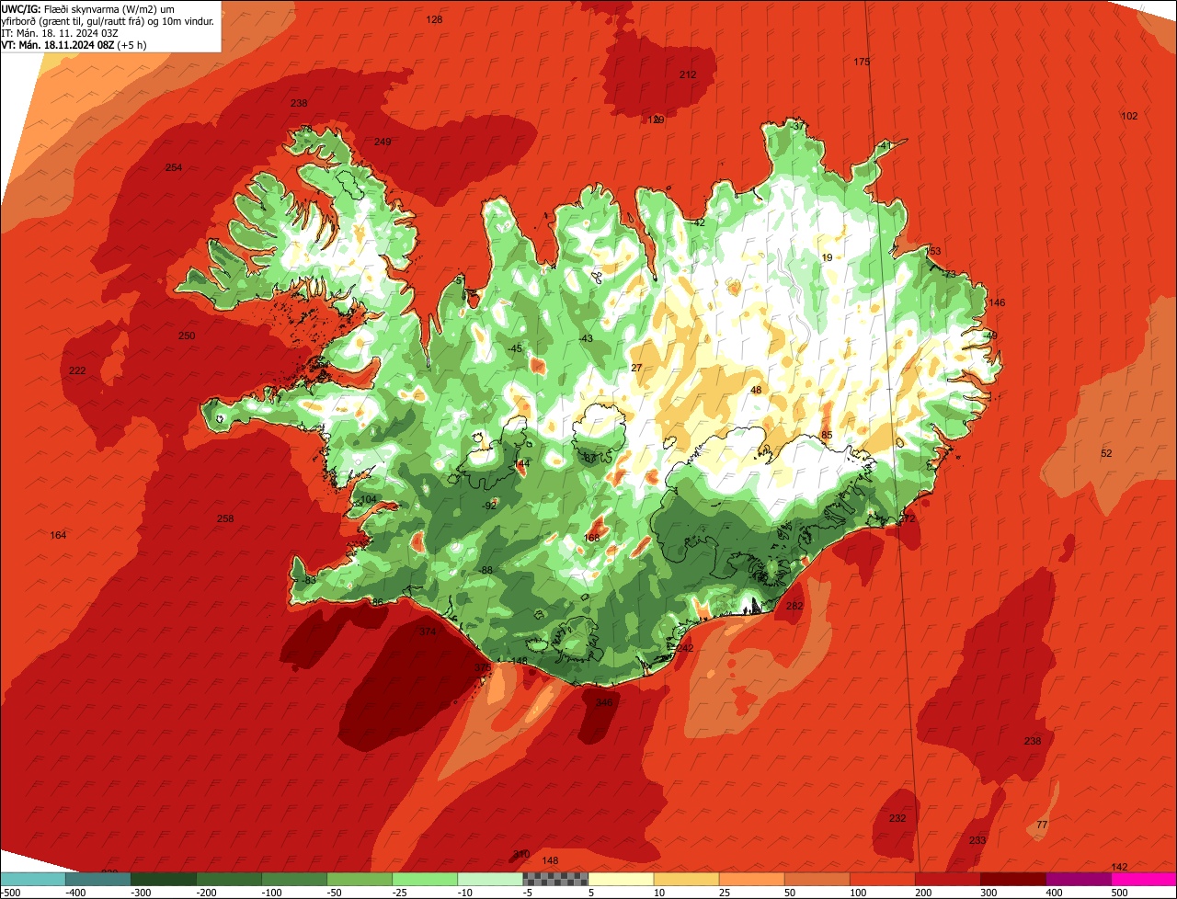This screenshot has width=1177, height=899.
Task: Click the crimson 200 to 300 legend swatch
Action: click(x=946, y=879)
